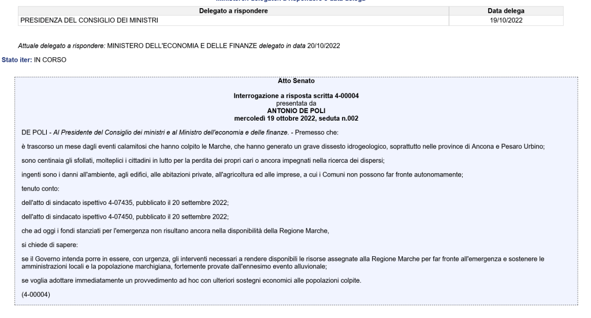Click the 'mercoledì 19 ottobre 2022, seduta n.002' line
This screenshot has height=318, width=591.
(296, 115)
